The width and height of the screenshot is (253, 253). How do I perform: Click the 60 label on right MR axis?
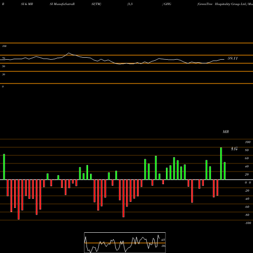pos(247,158)
